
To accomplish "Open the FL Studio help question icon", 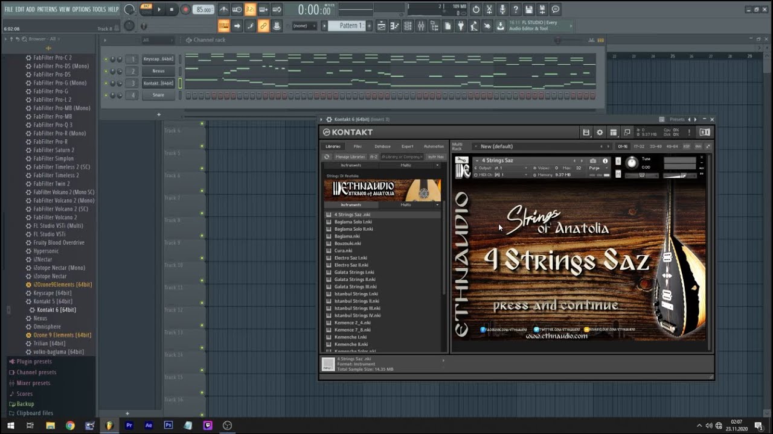I will pos(516,10).
